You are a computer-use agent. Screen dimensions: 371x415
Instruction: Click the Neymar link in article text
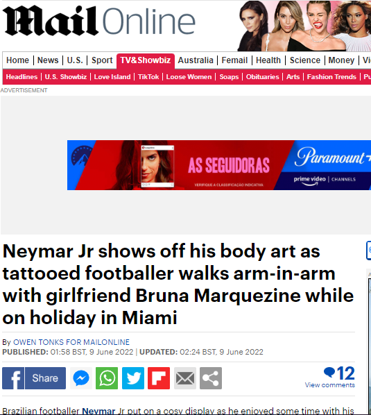98,412
